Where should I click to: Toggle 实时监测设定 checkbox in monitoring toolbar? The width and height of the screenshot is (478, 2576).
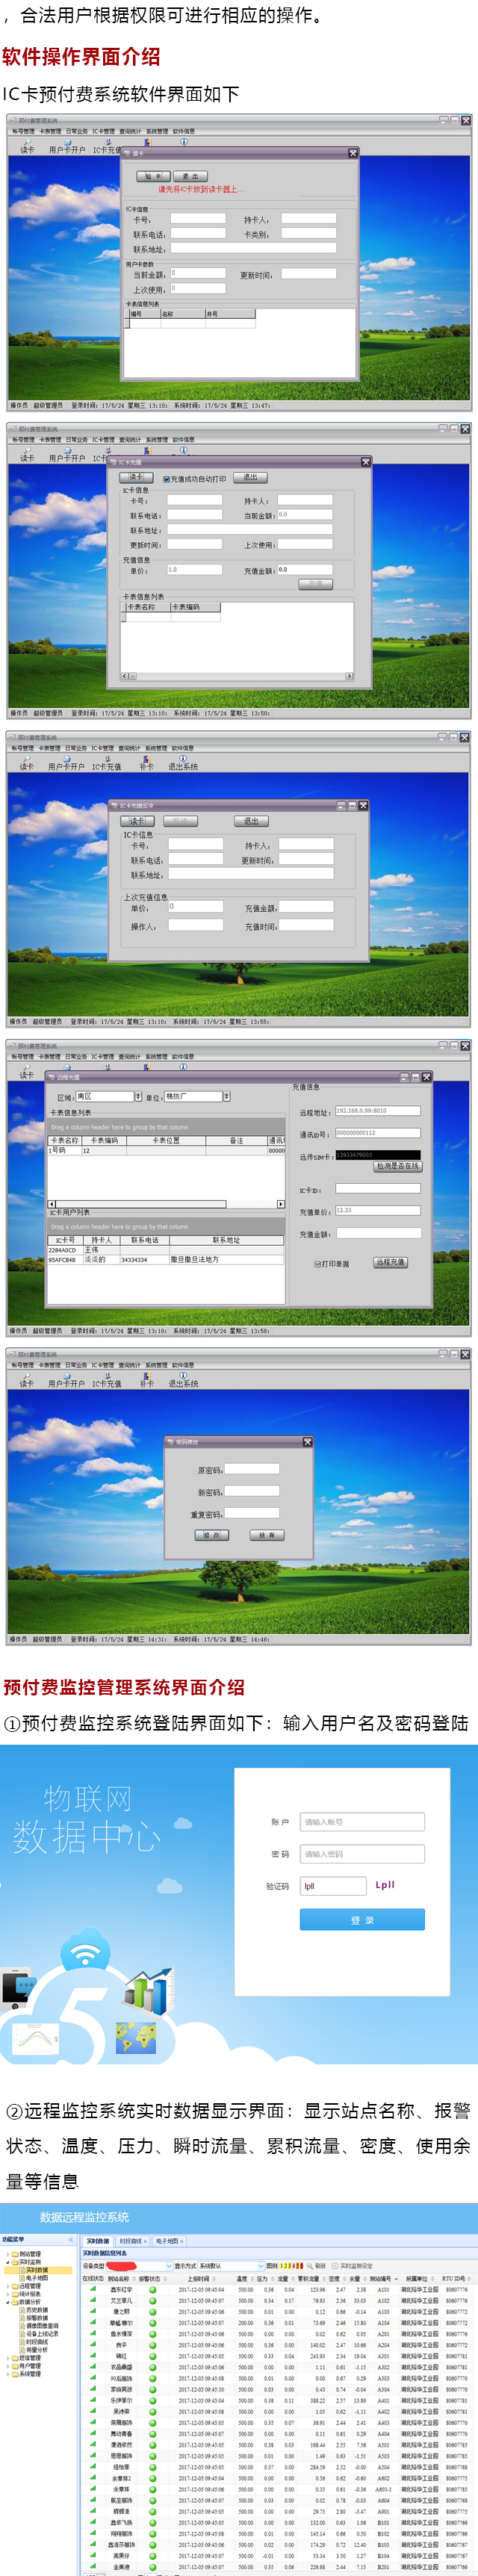click(x=335, y=2266)
